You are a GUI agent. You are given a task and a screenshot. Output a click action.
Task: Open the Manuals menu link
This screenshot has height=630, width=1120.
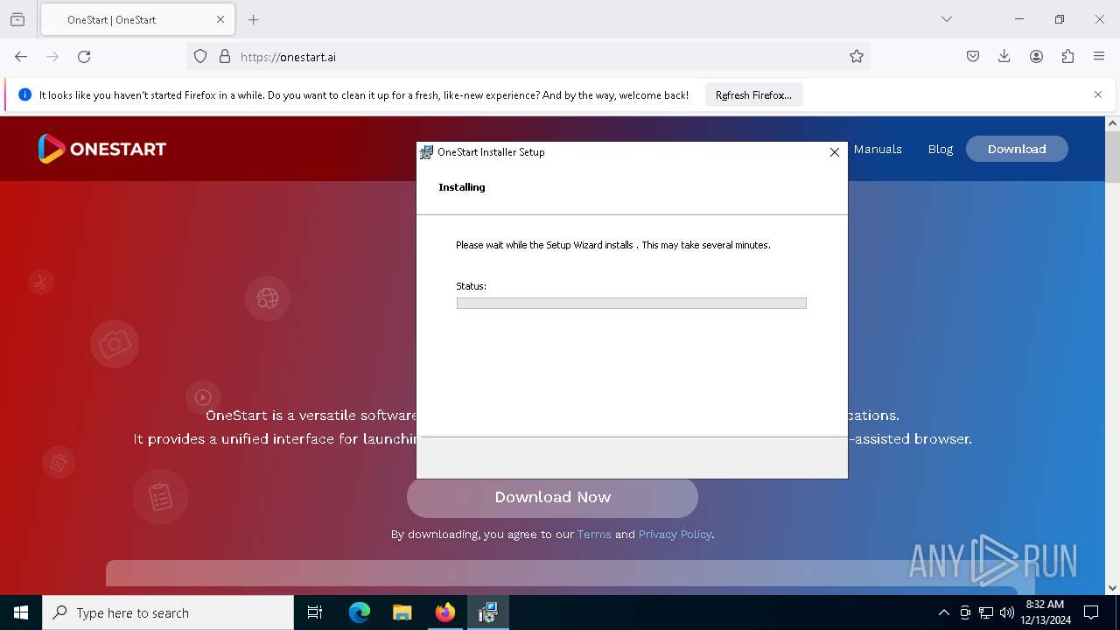878,149
